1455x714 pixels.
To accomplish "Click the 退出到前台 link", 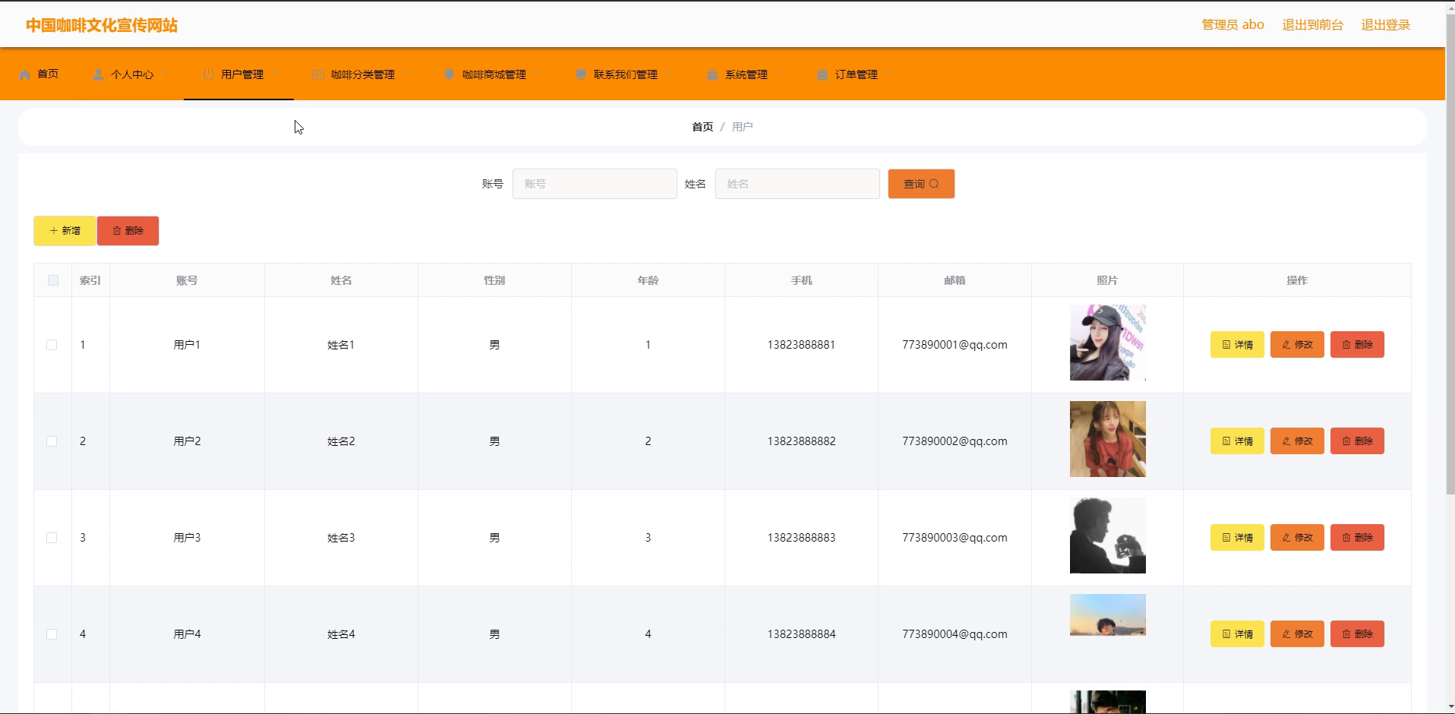I will click(x=1312, y=25).
